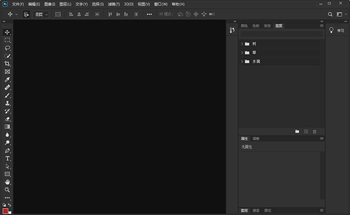Select the Eraser tool
Viewport: 350px width, 215px height.
point(7,119)
